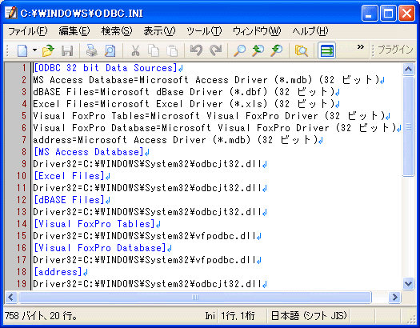Click the Open folder icon
The image size is (420, 328).
click(49, 50)
